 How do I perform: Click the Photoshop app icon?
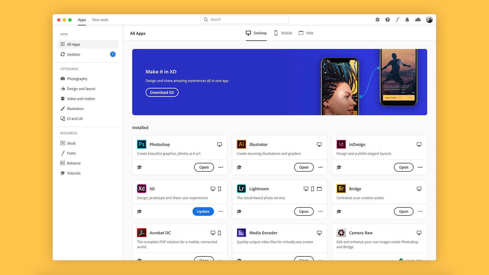tap(141, 144)
